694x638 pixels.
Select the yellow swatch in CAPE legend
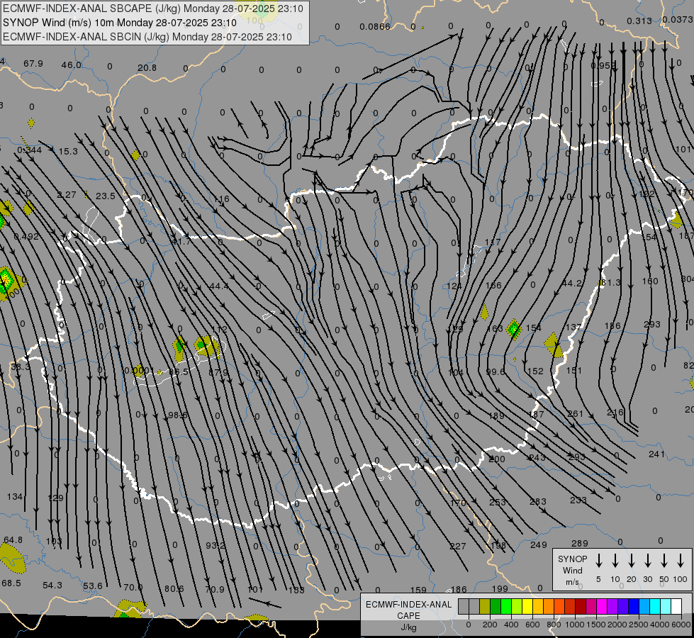click(527, 606)
